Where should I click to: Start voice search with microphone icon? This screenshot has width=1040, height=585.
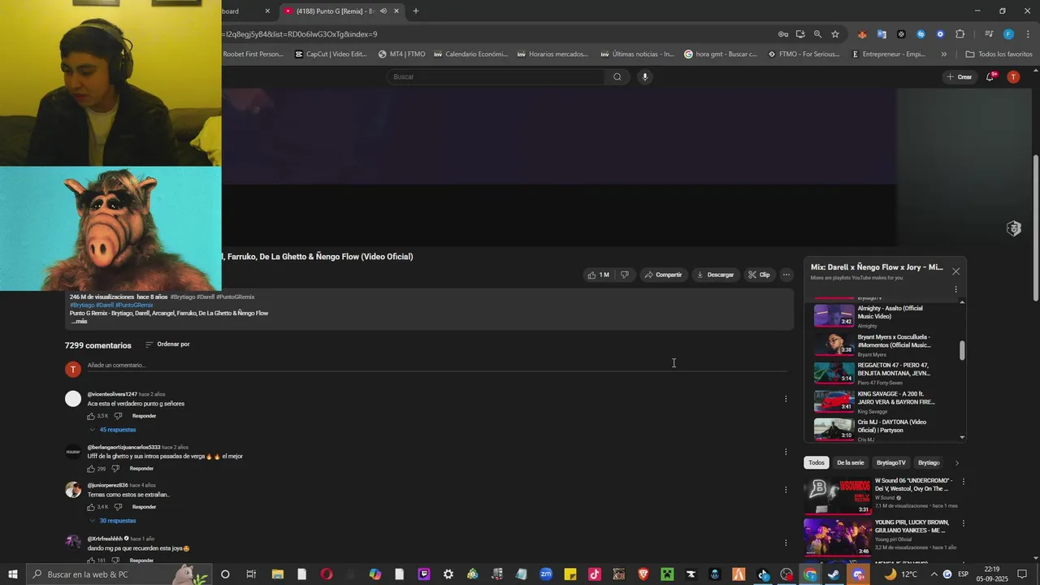point(645,76)
